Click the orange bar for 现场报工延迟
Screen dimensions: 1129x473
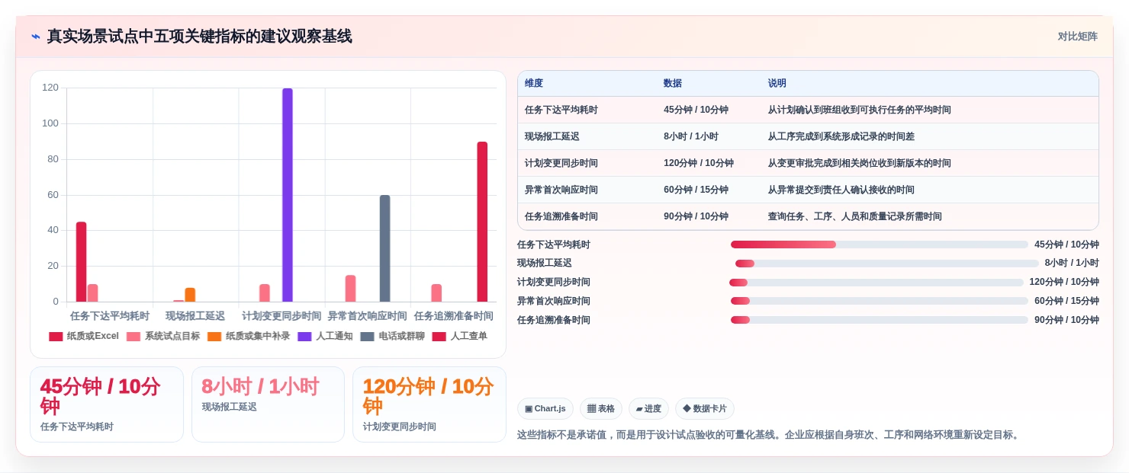pyautogui.click(x=190, y=295)
